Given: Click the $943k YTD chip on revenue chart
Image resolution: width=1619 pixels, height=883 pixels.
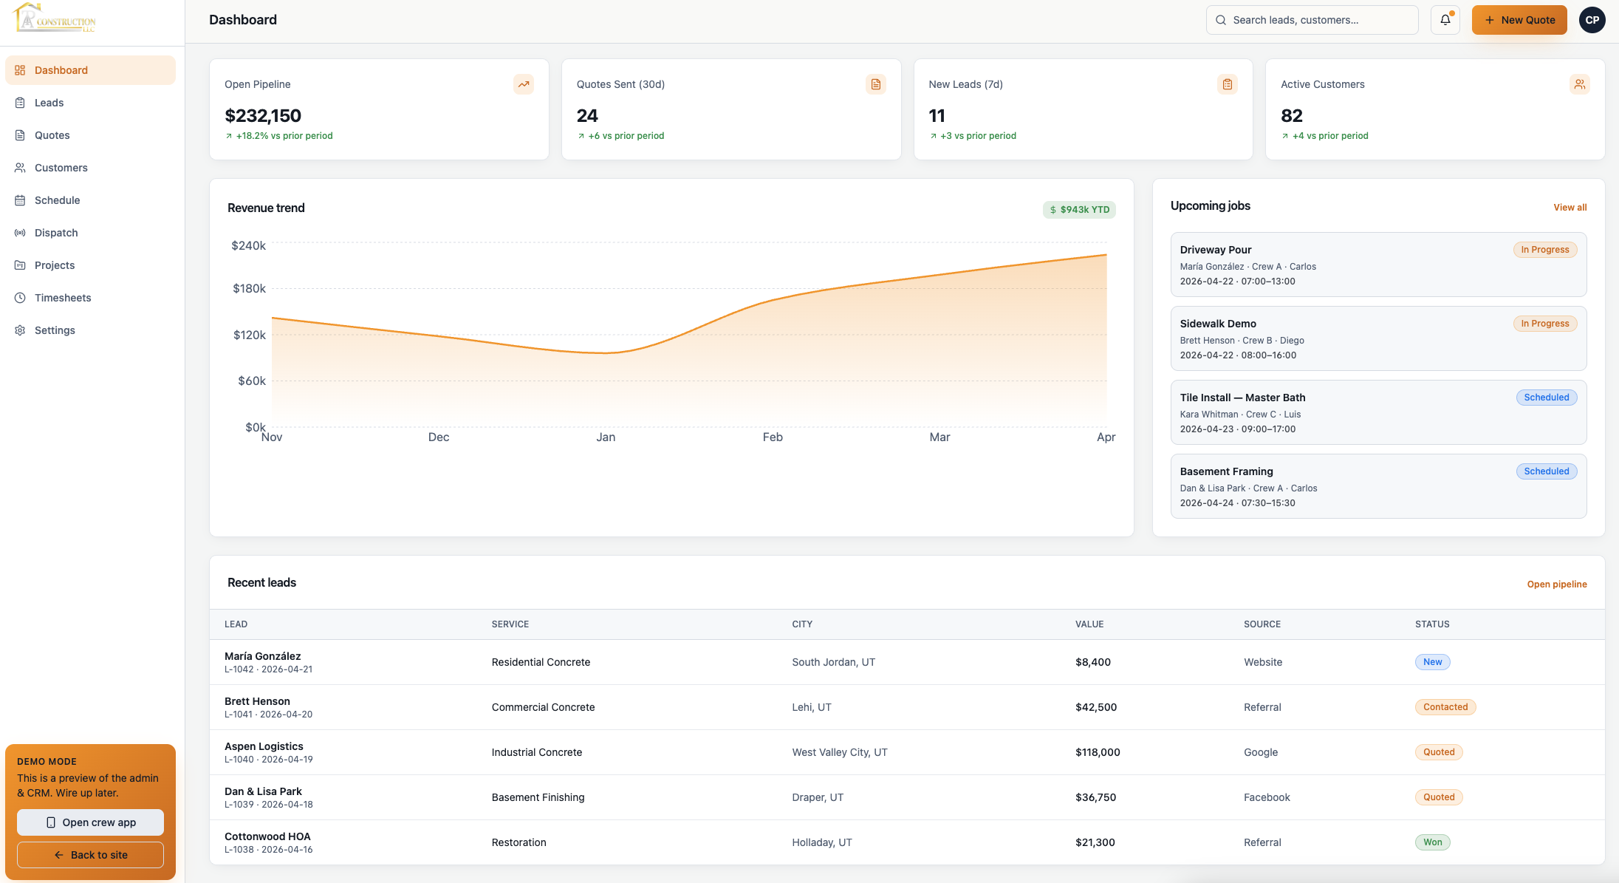Looking at the screenshot, I should coord(1079,209).
